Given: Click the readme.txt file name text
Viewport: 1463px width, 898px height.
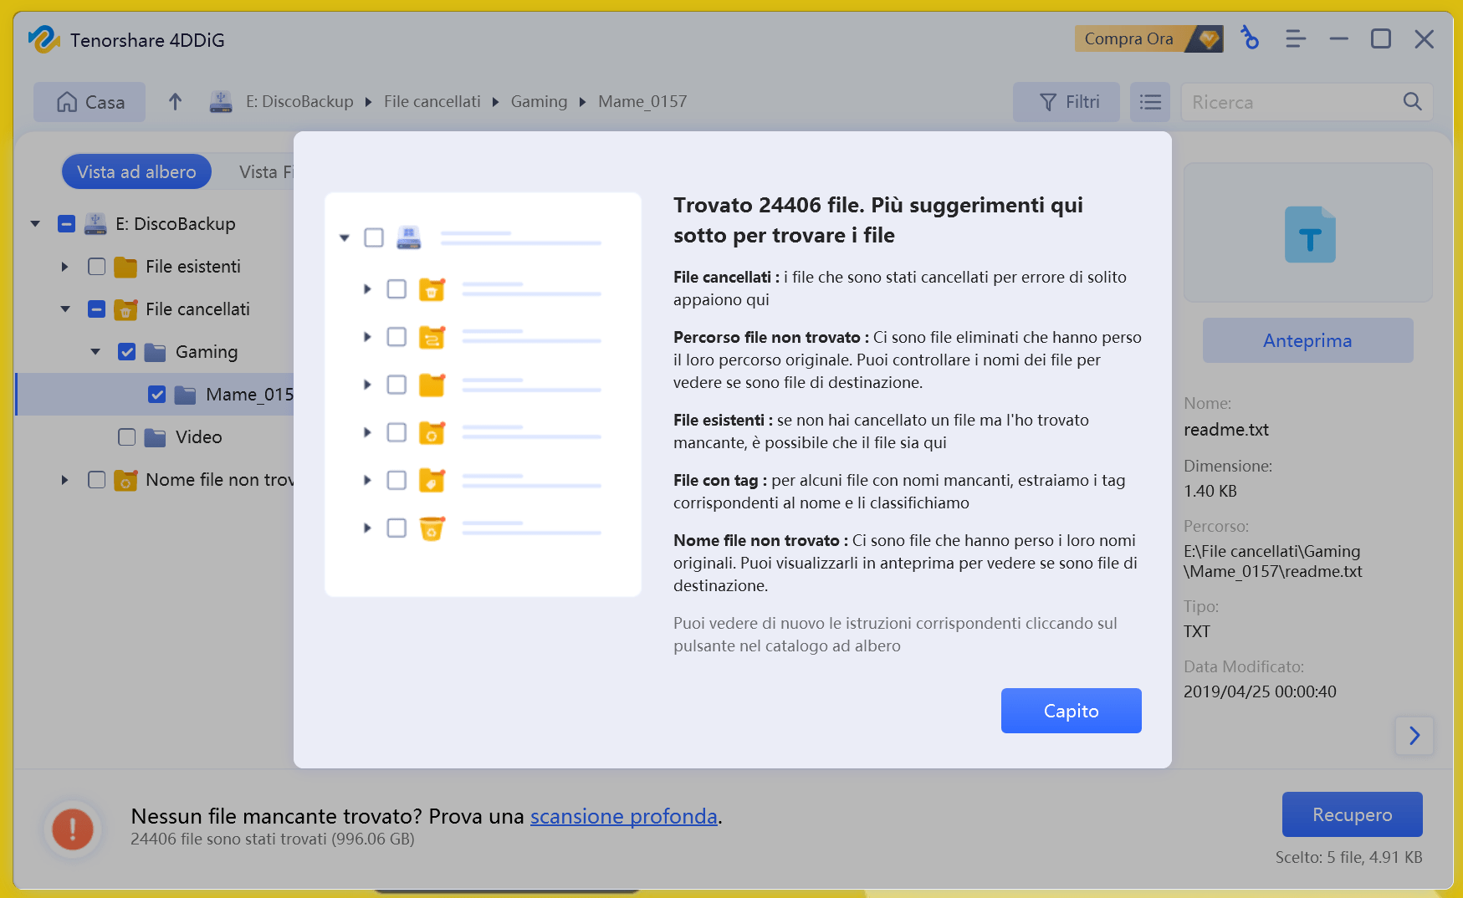Looking at the screenshot, I should 1226,430.
